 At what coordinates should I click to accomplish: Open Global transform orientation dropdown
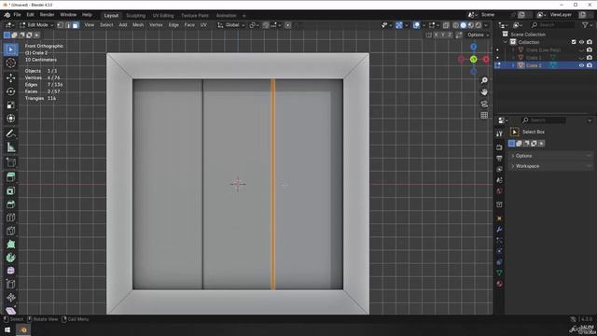pos(231,25)
